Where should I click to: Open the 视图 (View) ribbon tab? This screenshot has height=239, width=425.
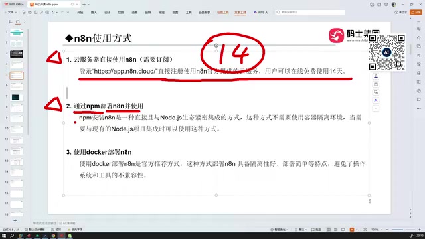click(x=175, y=12)
